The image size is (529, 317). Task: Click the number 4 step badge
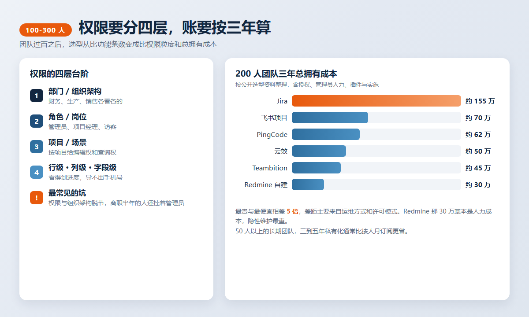tap(37, 172)
